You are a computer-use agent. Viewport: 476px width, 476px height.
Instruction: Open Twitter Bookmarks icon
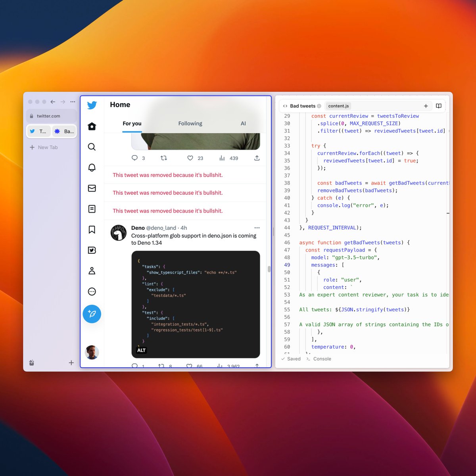coord(92,230)
